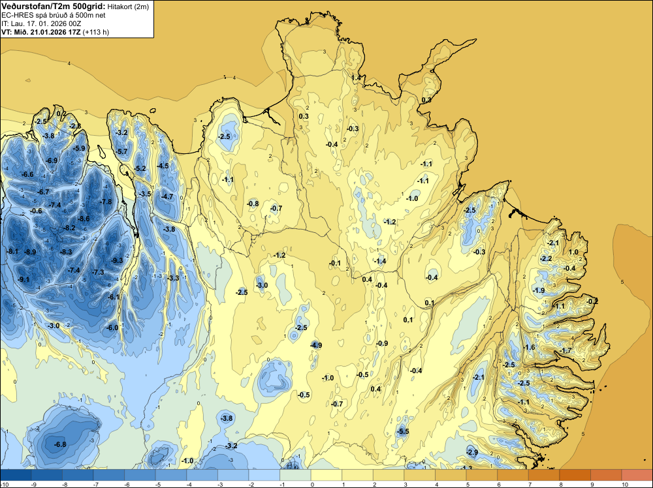
Task: Click the -0.2 temperature value
Action: pos(592,301)
